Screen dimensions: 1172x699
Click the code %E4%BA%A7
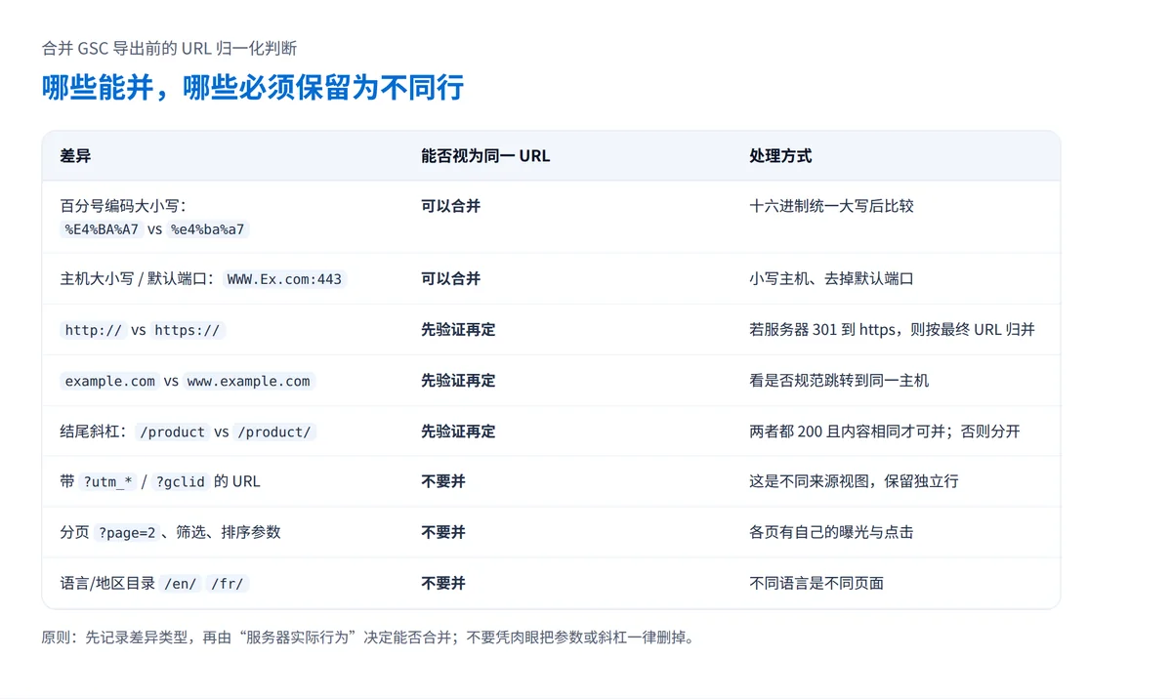[102, 229]
